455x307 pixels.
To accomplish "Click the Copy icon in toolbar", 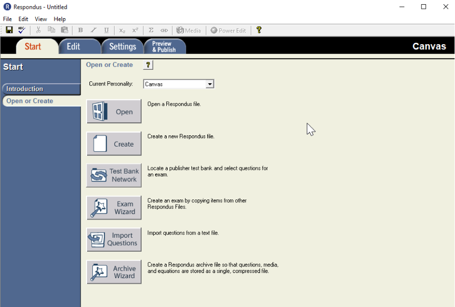I will (51, 30).
